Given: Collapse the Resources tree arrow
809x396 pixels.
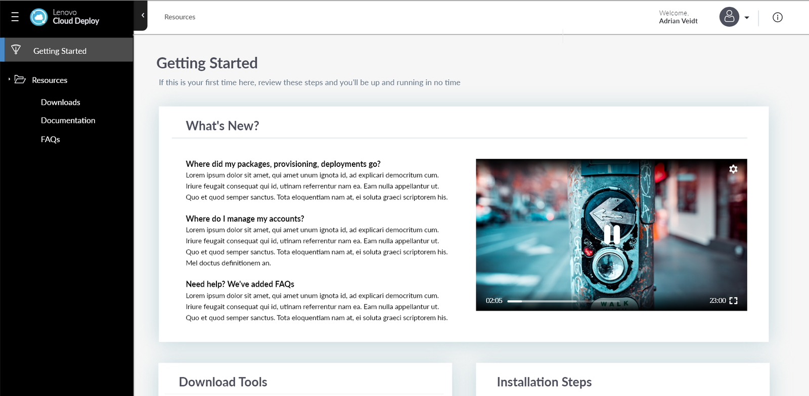Looking at the screenshot, I should 9,79.
